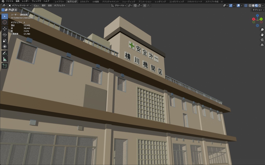
Task: Open editor type dropdown
Action: click(4, 6)
